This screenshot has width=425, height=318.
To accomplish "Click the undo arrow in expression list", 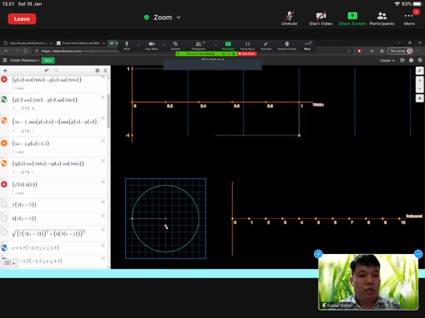I will (47, 70).
